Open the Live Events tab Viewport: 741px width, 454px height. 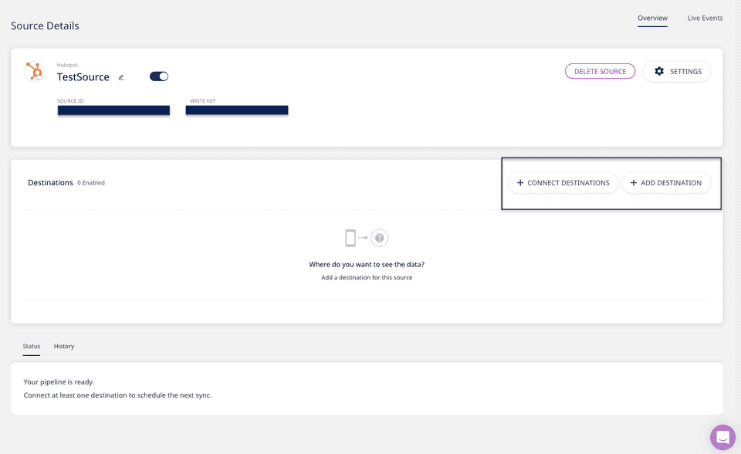click(705, 18)
